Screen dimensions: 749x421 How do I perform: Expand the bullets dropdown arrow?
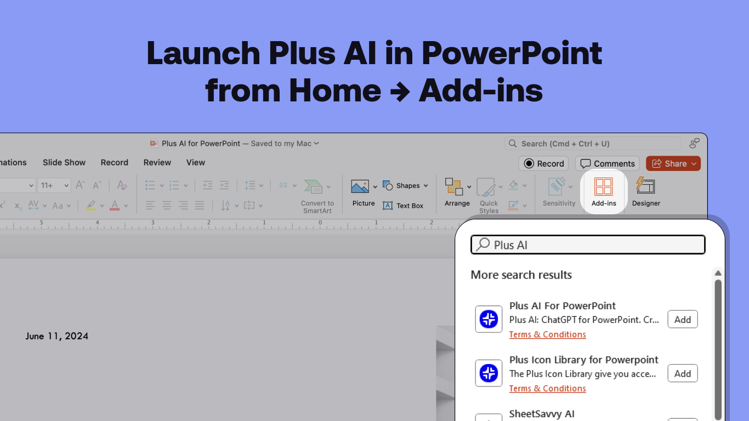pos(161,186)
